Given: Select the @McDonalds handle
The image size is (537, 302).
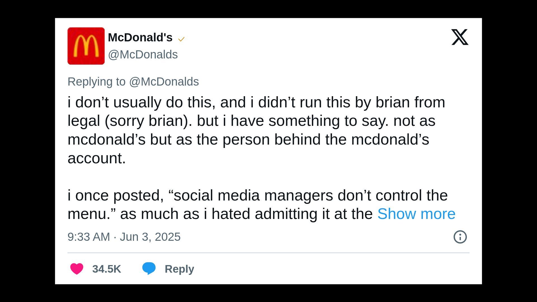Looking at the screenshot, I should click(143, 55).
